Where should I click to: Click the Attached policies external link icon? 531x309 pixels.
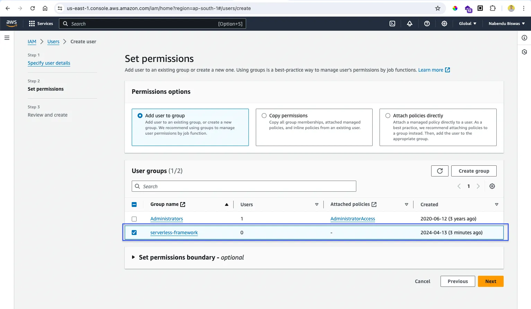(374, 205)
